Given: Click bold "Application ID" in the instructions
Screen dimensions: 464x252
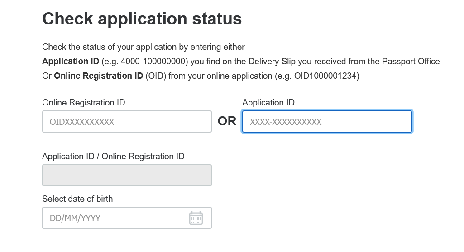Looking at the screenshot, I should [71, 62].
